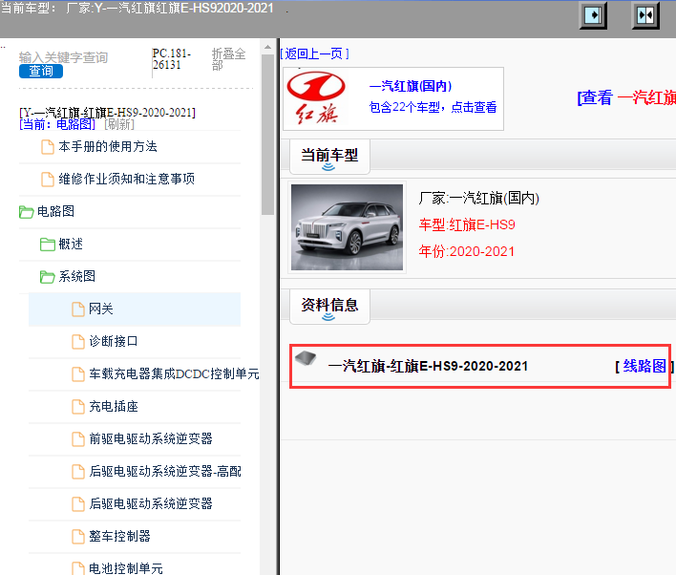Open 本手册的使用方法 tree item
676x575 pixels.
108,147
